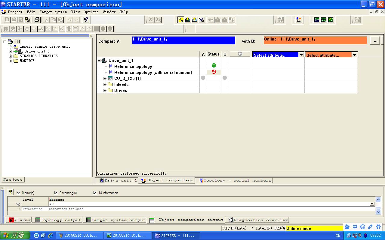The width and height of the screenshot is (385, 240).
Task: Click the Undo arrow icon
Action: click(69, 20)
